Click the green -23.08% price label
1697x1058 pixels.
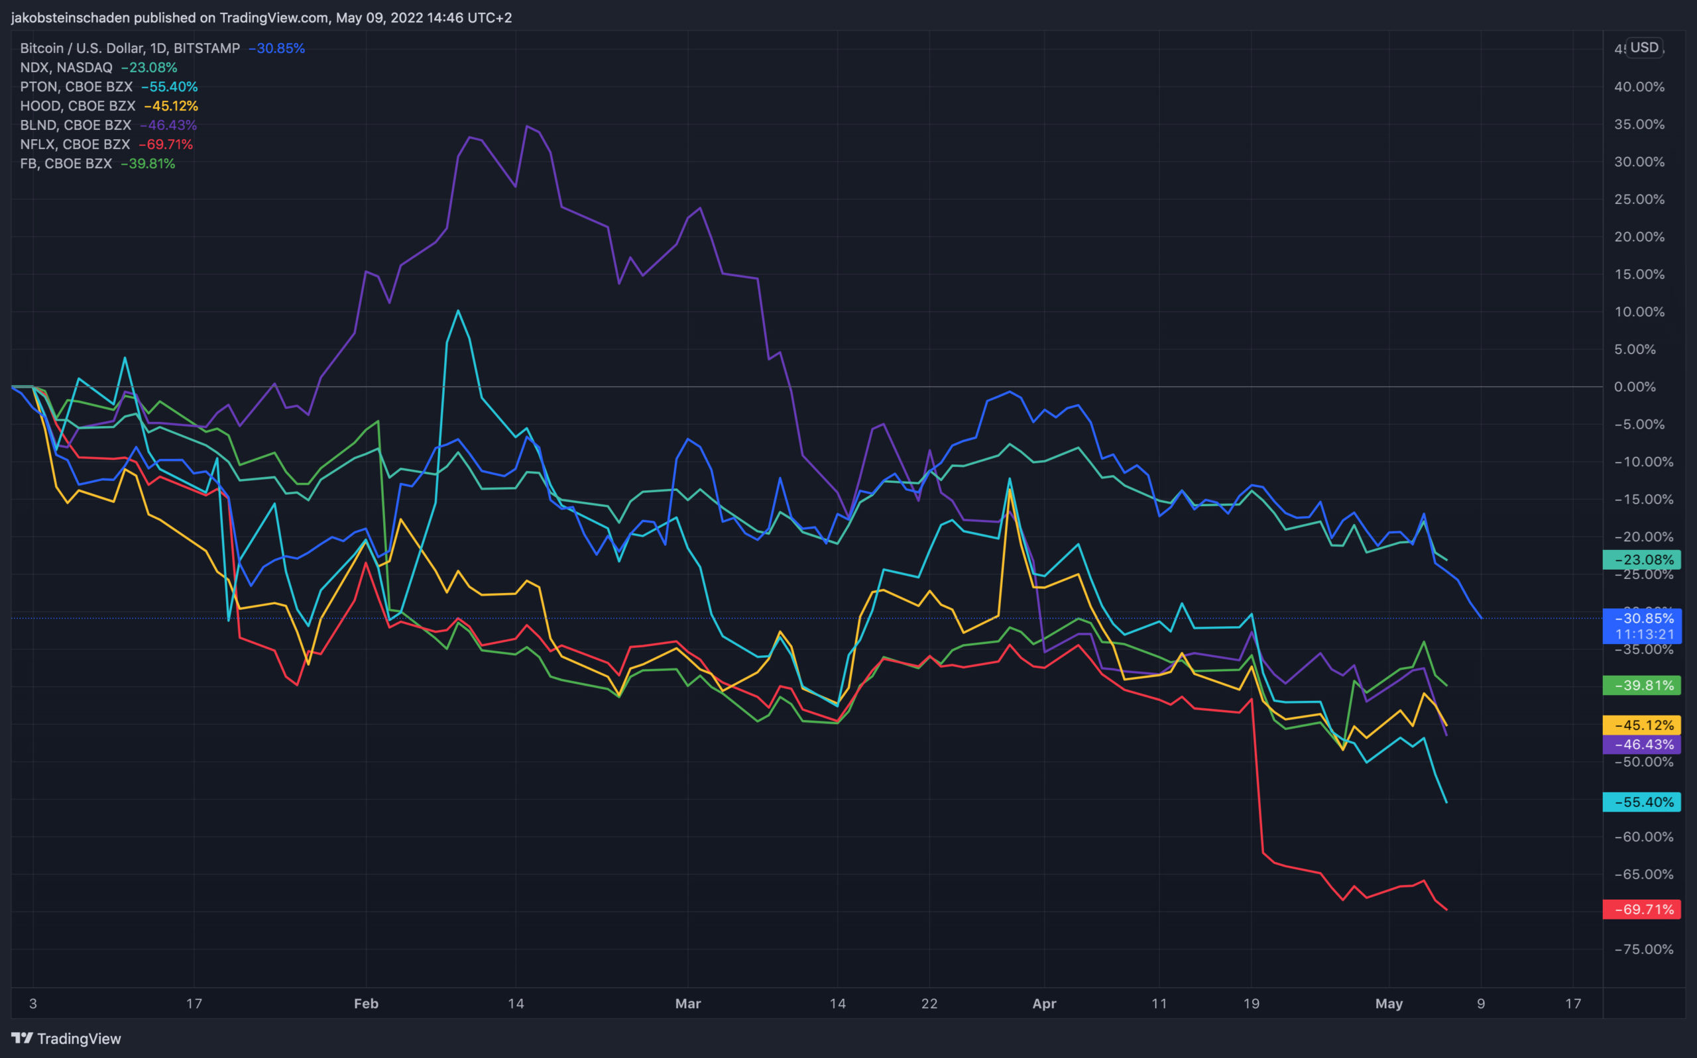point(1642,560)
